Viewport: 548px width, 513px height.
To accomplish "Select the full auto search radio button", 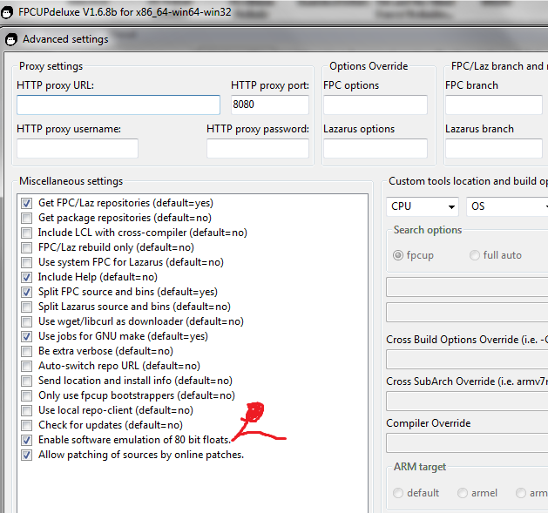I will pyautogui.click(x=474, y=255).
